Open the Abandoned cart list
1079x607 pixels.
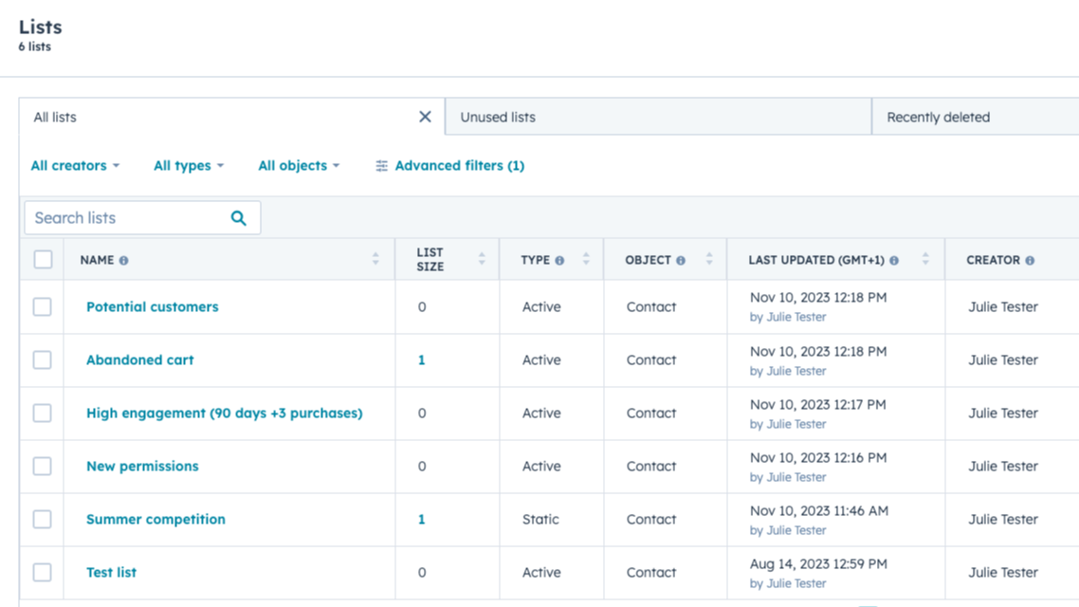point(139,360)
